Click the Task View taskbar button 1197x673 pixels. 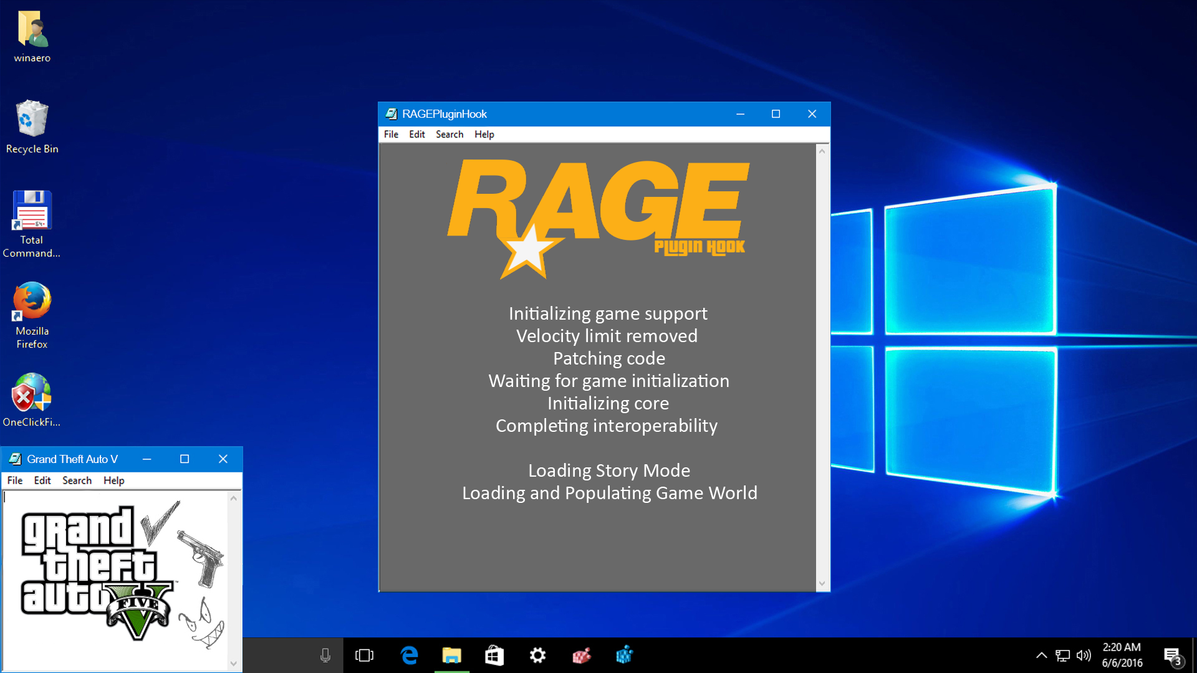tap(364, 655)
